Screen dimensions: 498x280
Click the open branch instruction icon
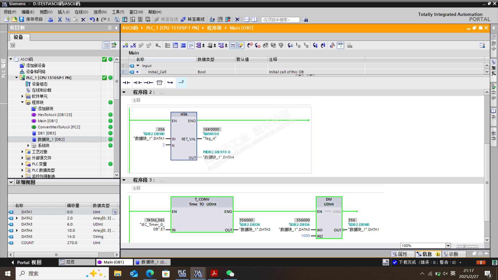pyautogui.click(x=170, y=83)
